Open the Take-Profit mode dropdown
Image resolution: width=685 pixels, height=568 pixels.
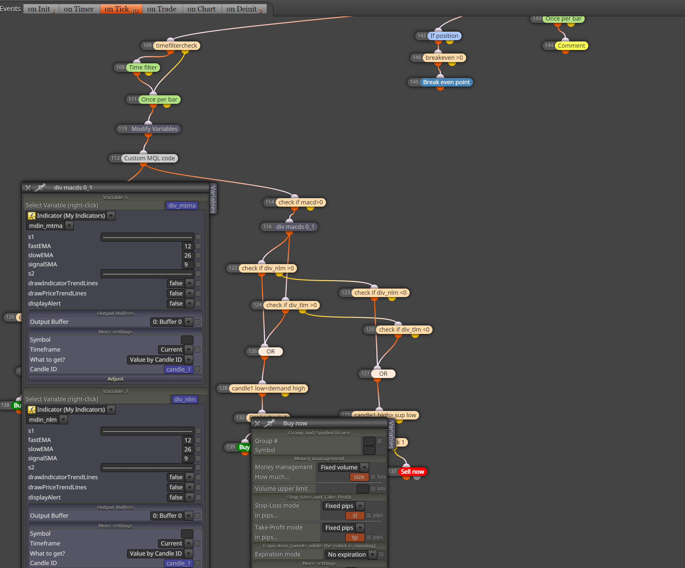click(x=360, y=528)
